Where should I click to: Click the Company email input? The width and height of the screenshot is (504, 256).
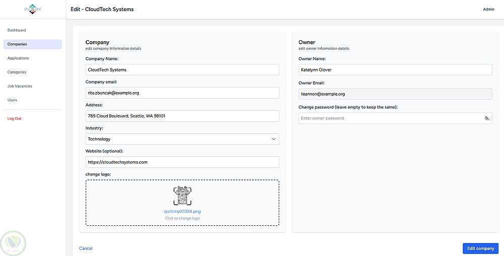pos(182,93)
